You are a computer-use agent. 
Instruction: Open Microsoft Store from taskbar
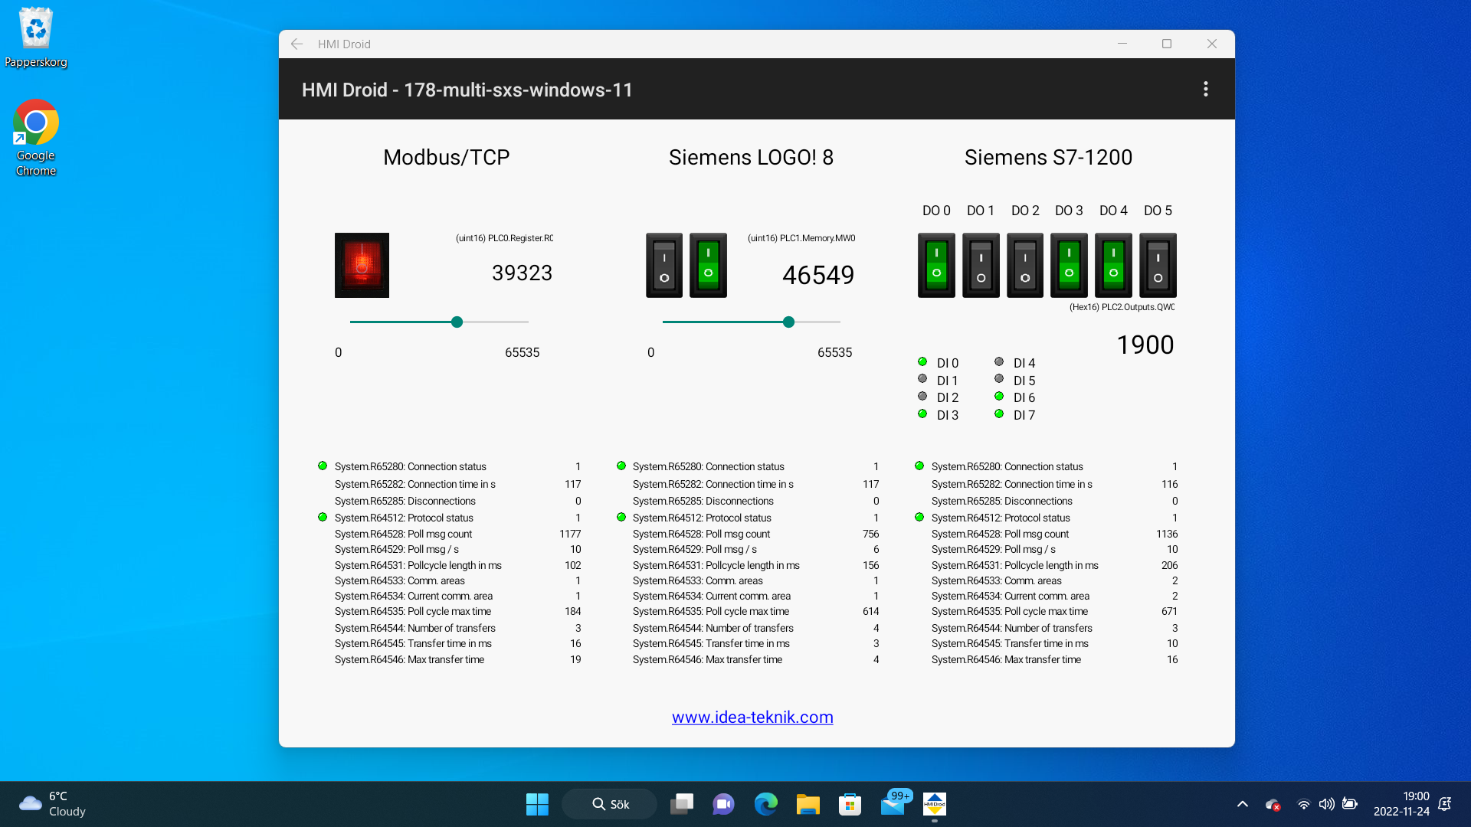point(850,804)
